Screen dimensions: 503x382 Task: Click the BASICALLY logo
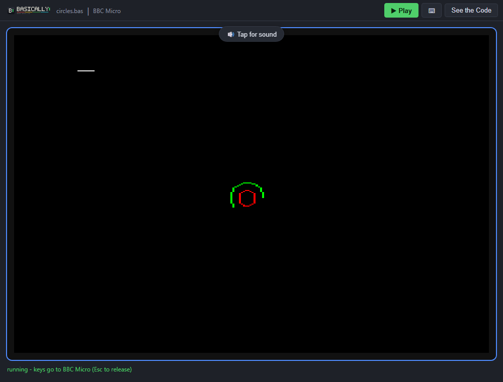coord(29,10)
